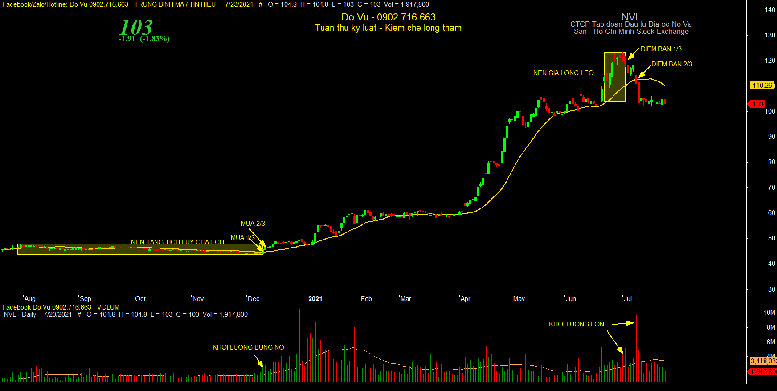Select the yellow accumulation base rectangle
This screenshot has width=777, height=391.
tap(140, 249)
